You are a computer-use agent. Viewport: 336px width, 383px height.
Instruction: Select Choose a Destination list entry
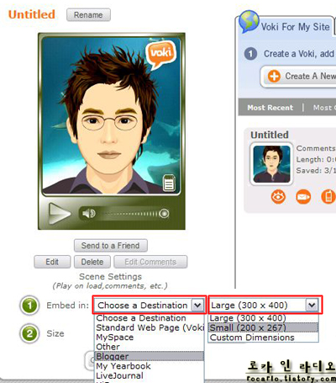coord(150,318)
